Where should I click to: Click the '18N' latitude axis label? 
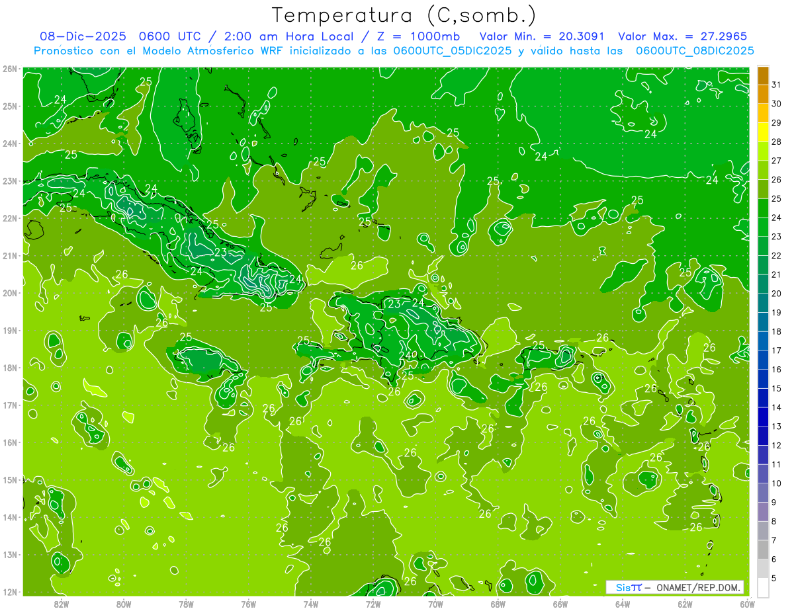coord(9,368)
